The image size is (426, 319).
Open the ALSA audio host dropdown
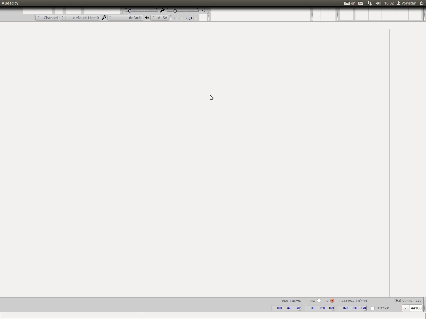[x=162, y=18]
